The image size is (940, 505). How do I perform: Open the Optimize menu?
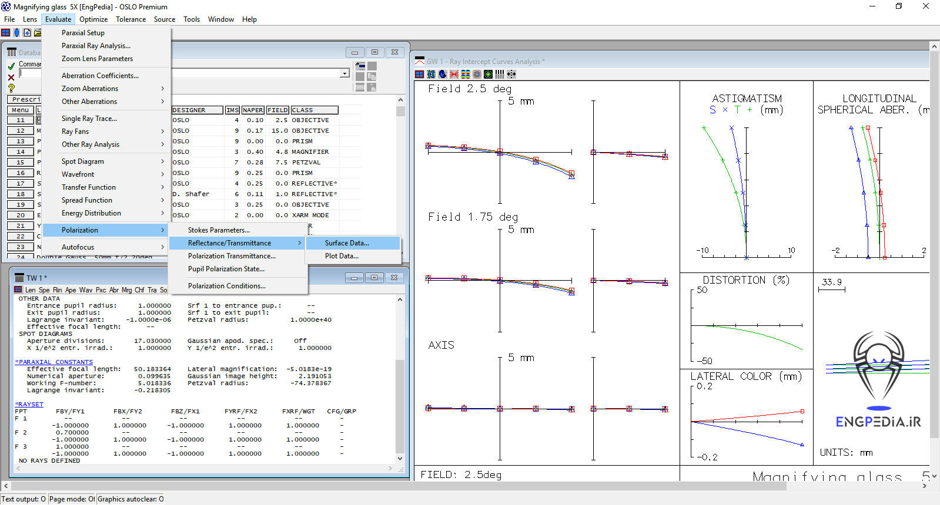93,19
